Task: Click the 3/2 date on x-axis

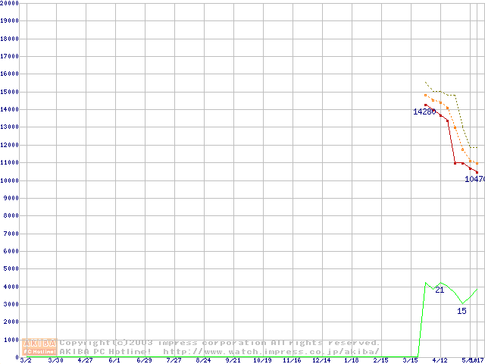Action: tap(25, 361)
